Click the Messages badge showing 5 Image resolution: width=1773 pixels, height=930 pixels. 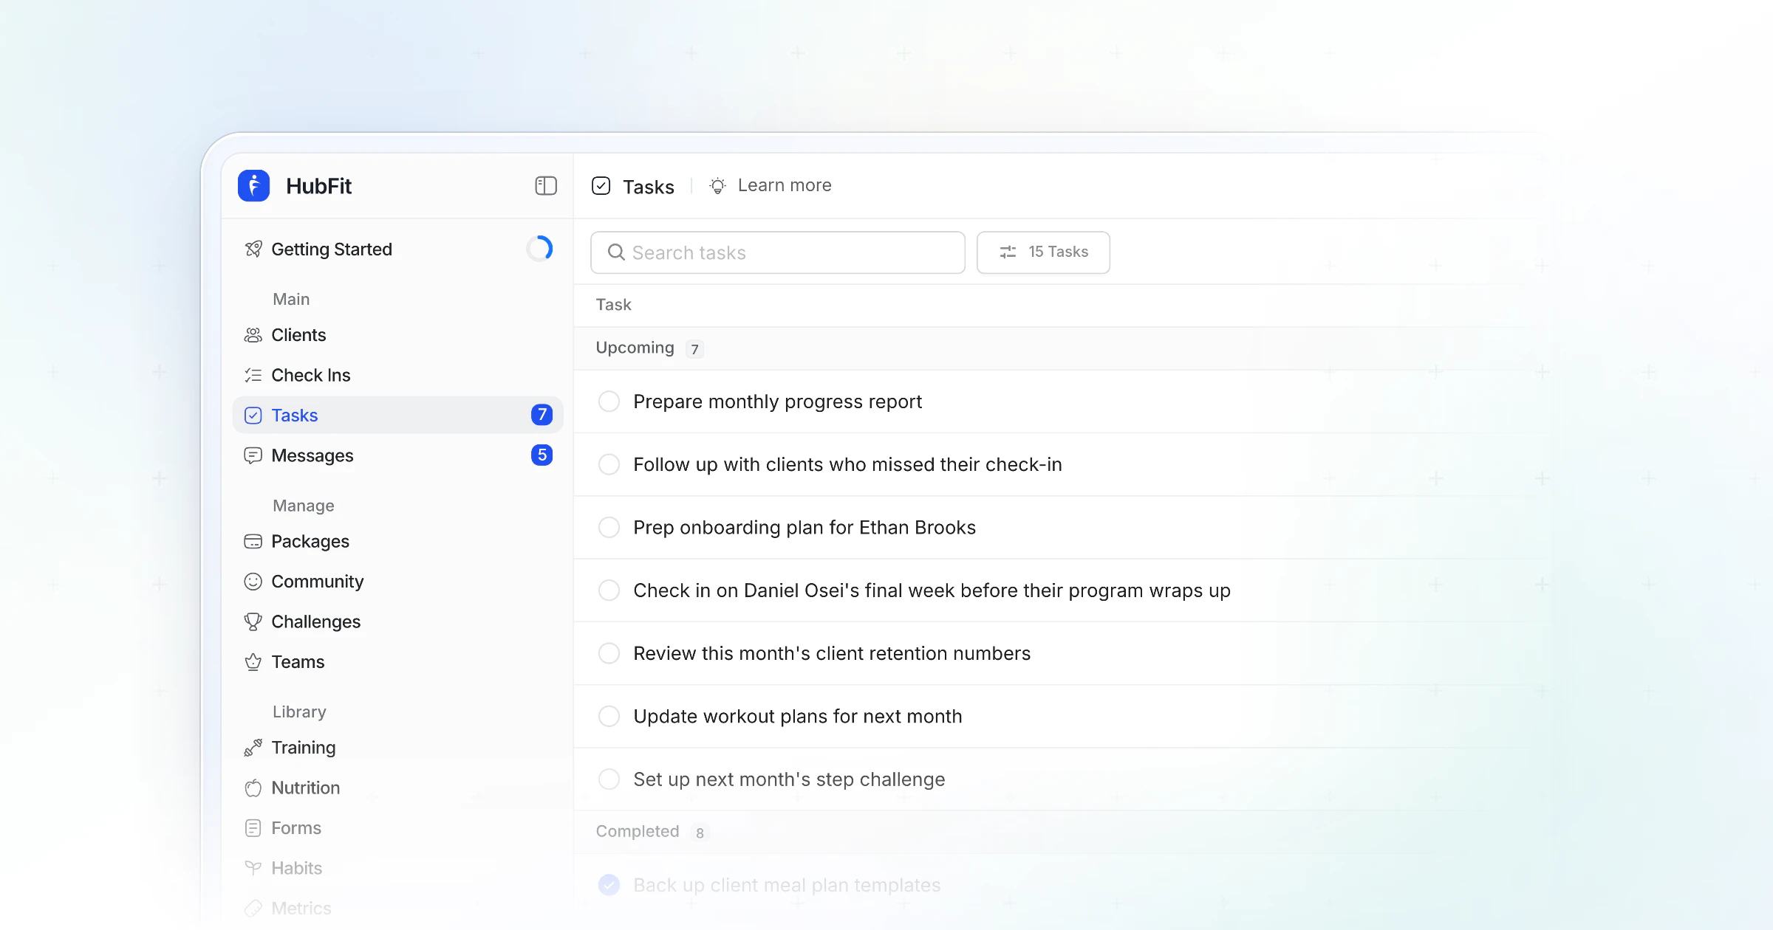pyautogui.click(x=542, y=455)
